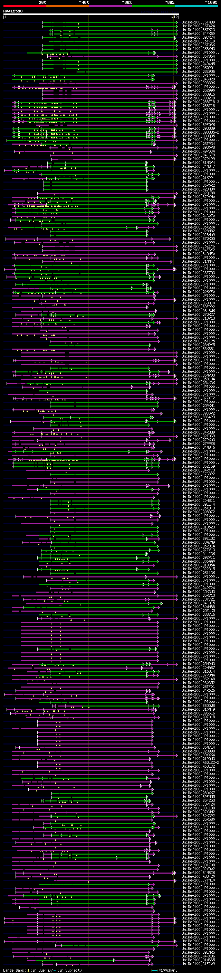Select hit label UniRef100_A9YX64
221x973 pixels.
click(198, 755)
